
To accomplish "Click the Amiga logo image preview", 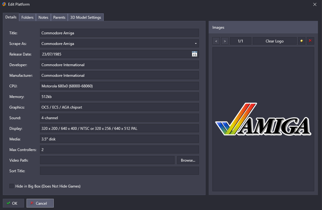I will 263,119.
